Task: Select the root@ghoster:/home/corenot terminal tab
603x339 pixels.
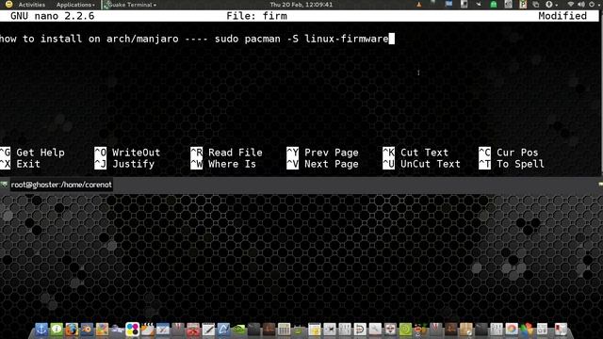Action: coord(61,185)
